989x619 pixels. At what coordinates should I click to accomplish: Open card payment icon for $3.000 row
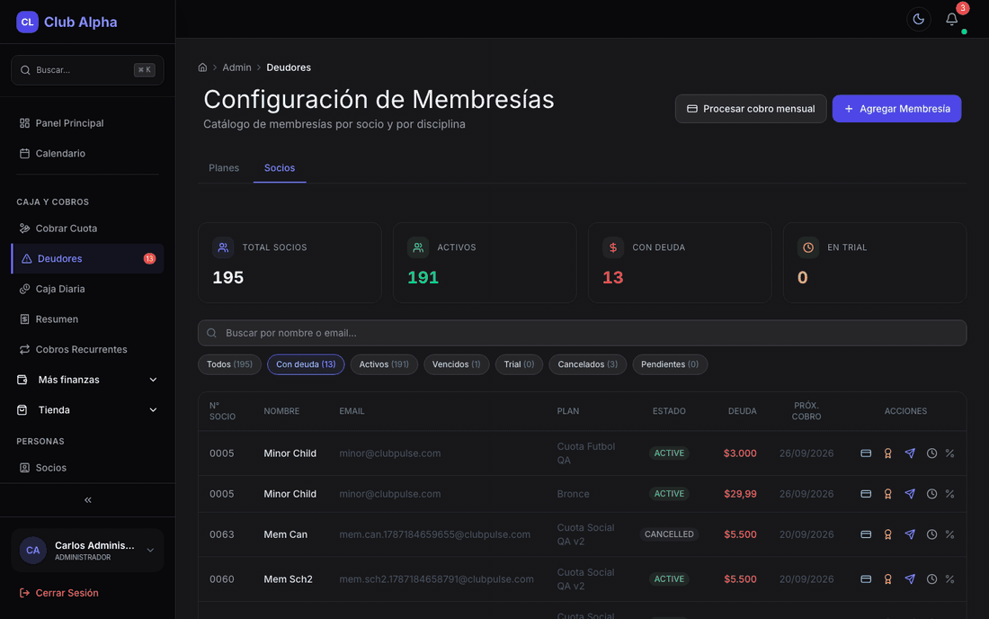coord(866,453)
